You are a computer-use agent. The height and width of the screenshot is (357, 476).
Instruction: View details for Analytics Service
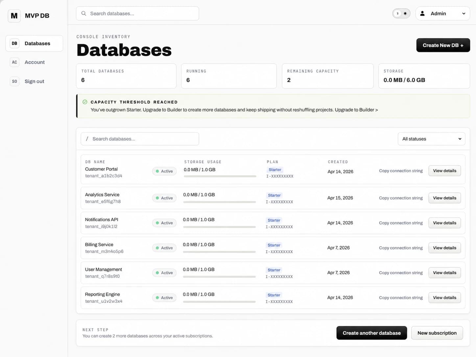pyautogui.click(x=444, y=198)
